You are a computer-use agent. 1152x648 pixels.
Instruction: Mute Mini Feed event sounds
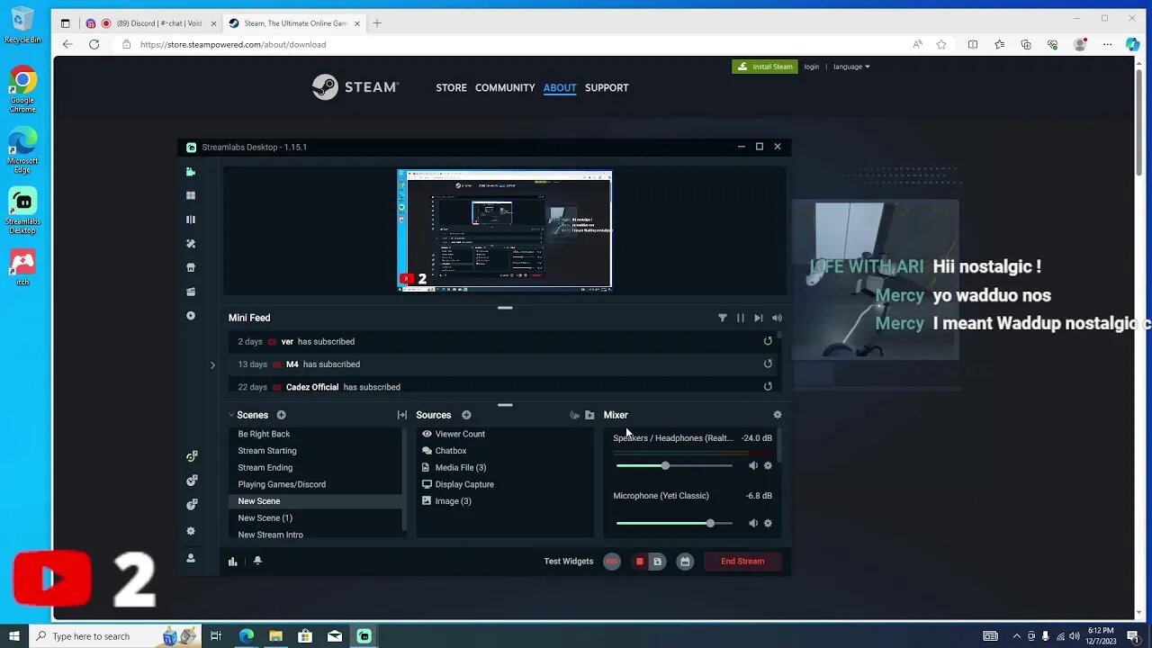coord(777,318)
